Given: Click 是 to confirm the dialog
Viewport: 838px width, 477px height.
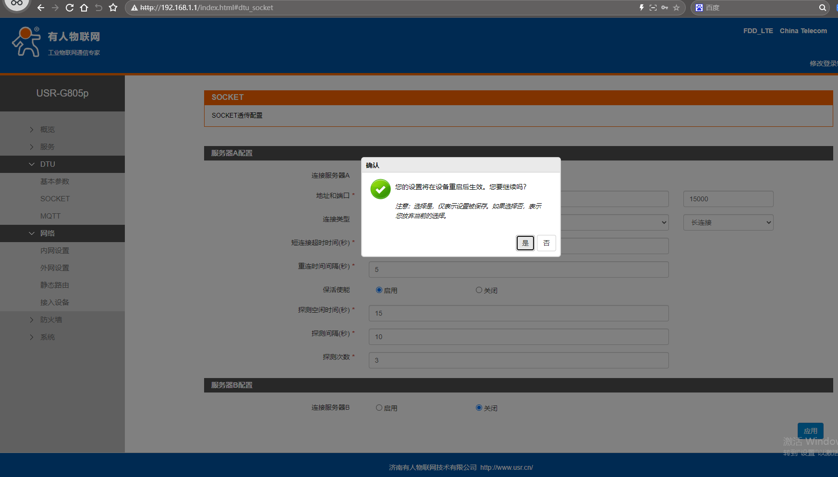Looking at the screenshot, I should tap(525, 243).
